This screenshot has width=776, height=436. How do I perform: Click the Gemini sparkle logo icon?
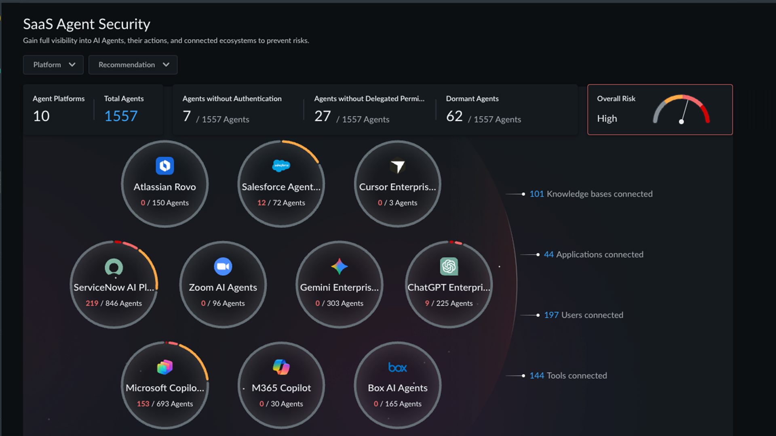click(339, 266)
